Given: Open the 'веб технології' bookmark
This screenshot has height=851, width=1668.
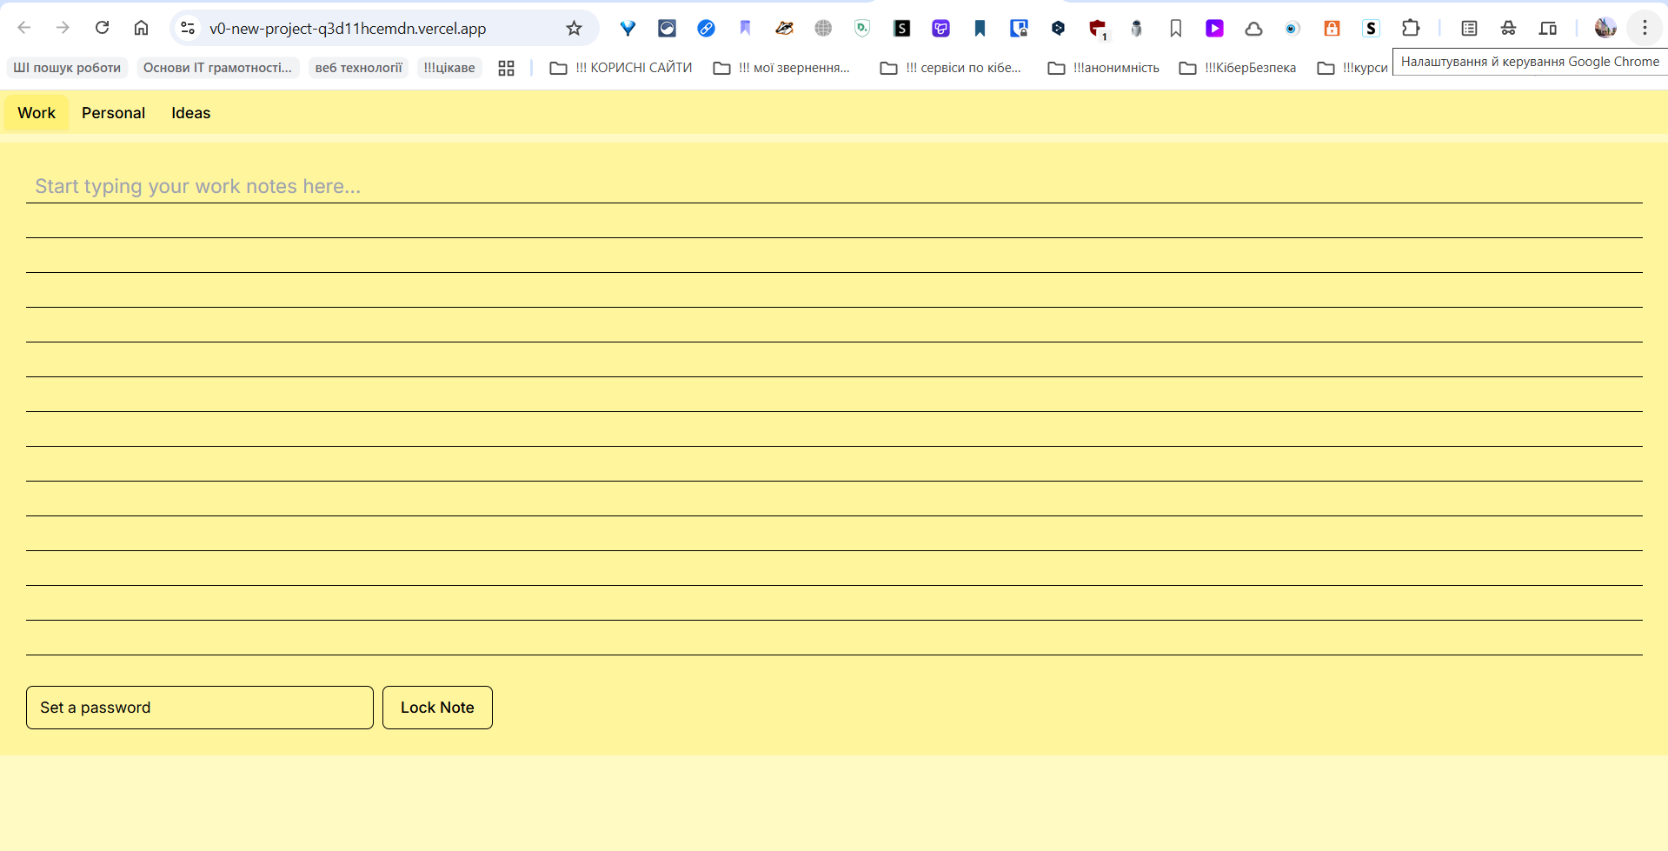Looking at the screenshot, I should pos(358,68).
